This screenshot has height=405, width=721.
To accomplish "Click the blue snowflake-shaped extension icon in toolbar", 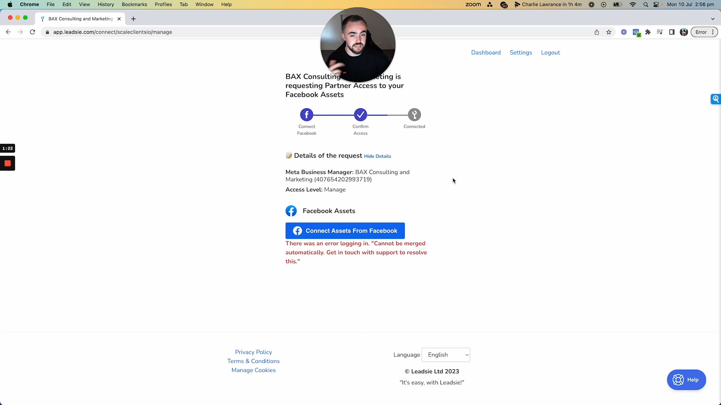I will point(624,32).
